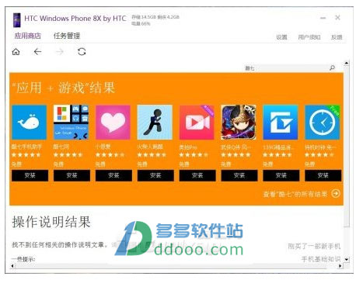Install the Windows Phone tiles app
This screenshot has width=363, height=287.
(72, 175)
